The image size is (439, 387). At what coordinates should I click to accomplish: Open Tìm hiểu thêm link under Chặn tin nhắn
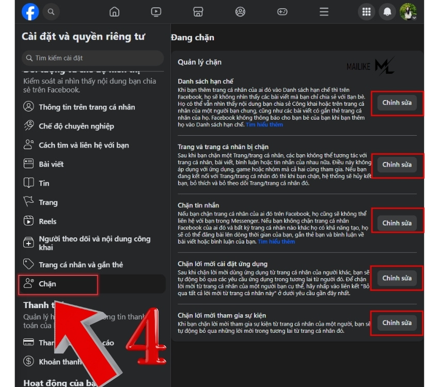pyautogui.click(x=276, y=241)
